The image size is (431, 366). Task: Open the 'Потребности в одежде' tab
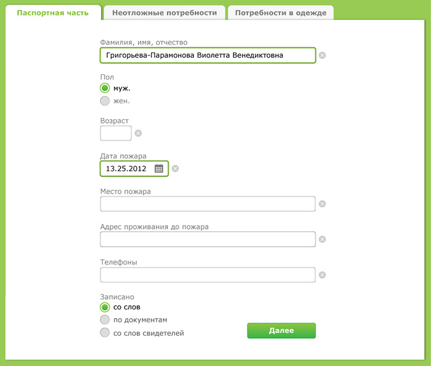(x=281, y=13)
